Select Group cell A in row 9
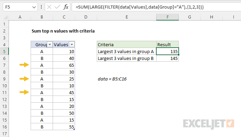The image size is (241, 137). coord(42,79)
